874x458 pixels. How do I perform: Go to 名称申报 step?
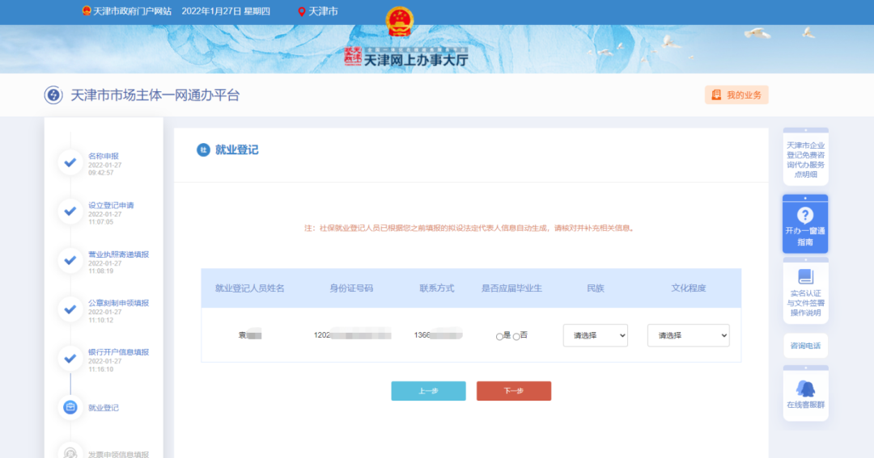104,157
